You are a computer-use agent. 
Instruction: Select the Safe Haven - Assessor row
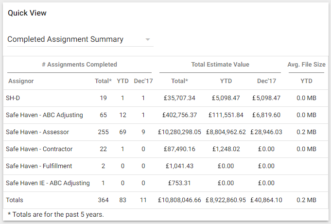[166, 132]
